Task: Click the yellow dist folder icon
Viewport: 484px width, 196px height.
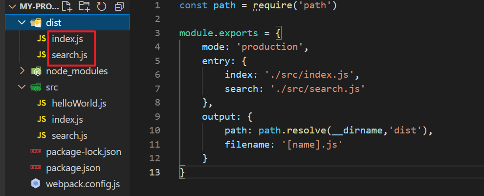Action: [36, 22]
